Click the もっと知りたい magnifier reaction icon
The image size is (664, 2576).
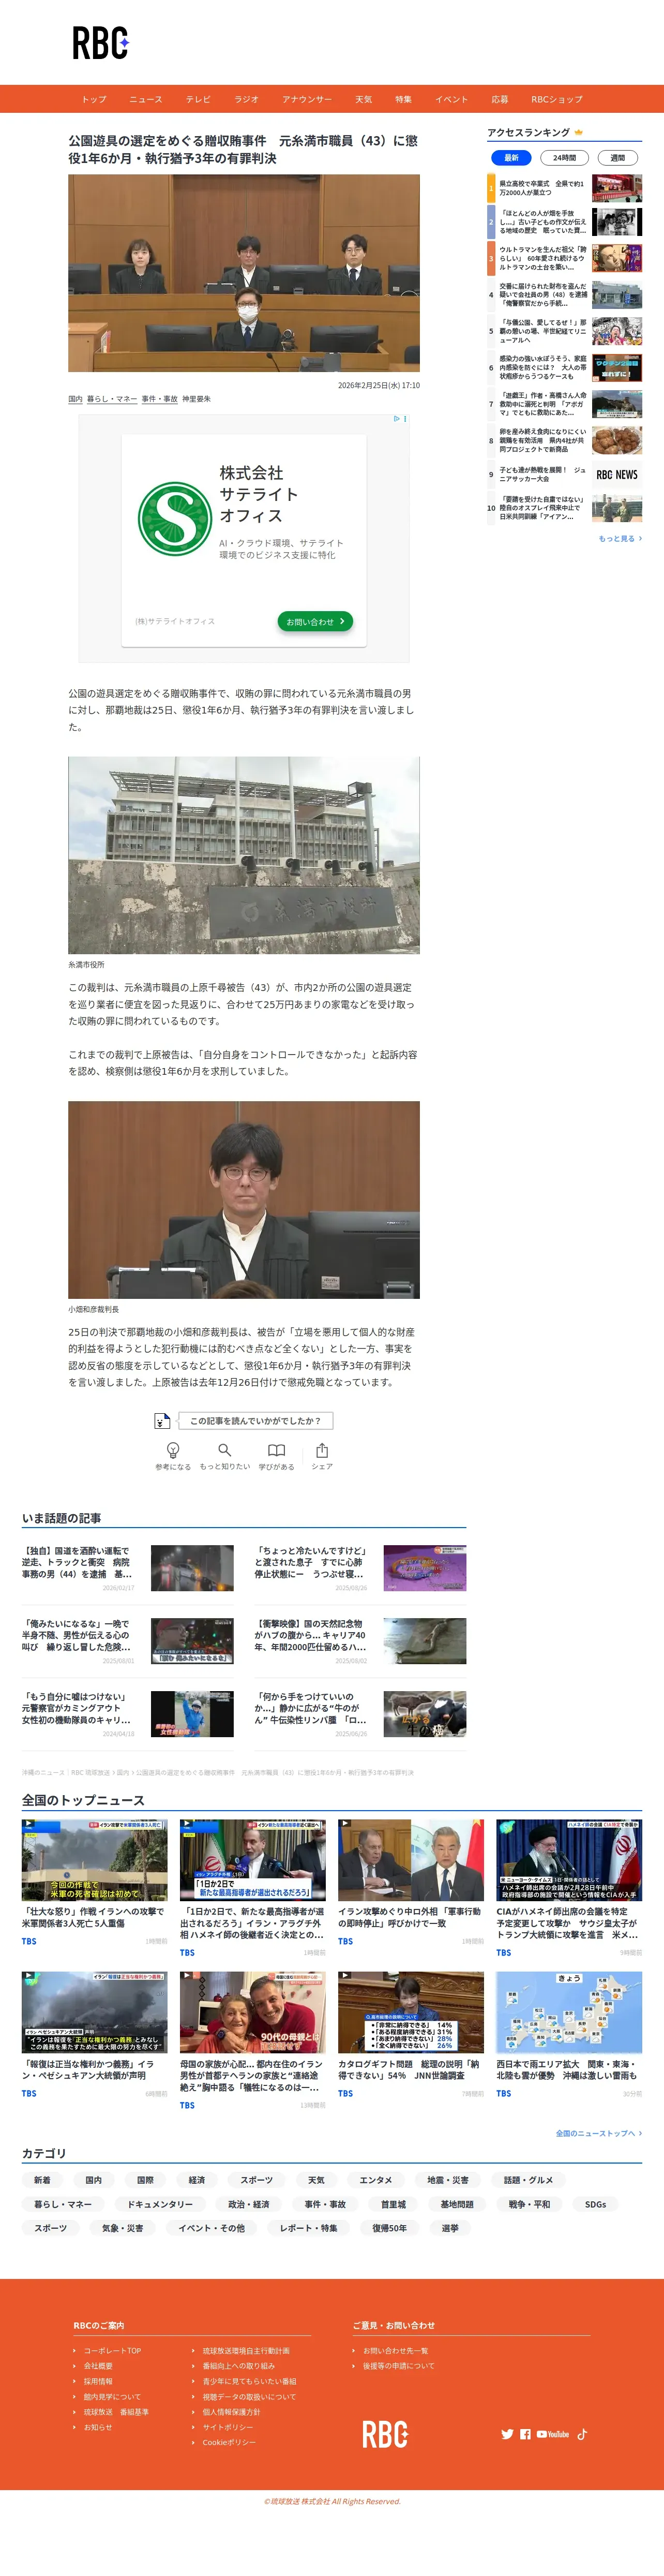pyautogui.click(x=225, y=1449)
